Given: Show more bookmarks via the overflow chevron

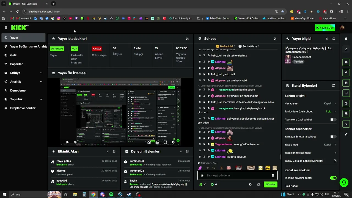Looking at the screenshot, I should (345, 18).
